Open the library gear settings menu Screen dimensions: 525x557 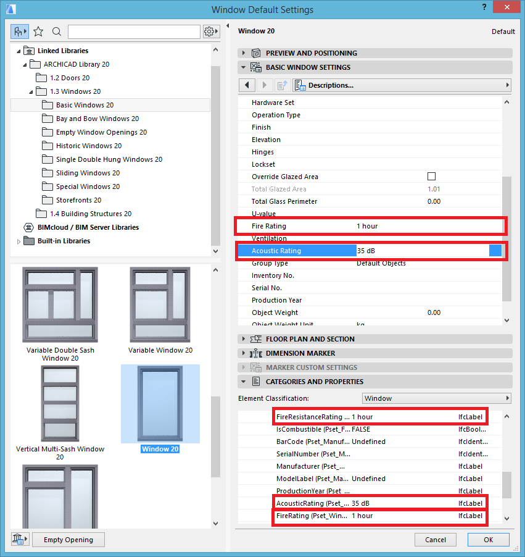pyautogui.click(x=211, y=31)
